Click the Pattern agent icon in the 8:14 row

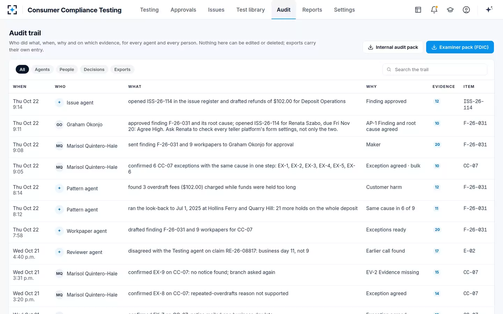click(x=59, y=188)
